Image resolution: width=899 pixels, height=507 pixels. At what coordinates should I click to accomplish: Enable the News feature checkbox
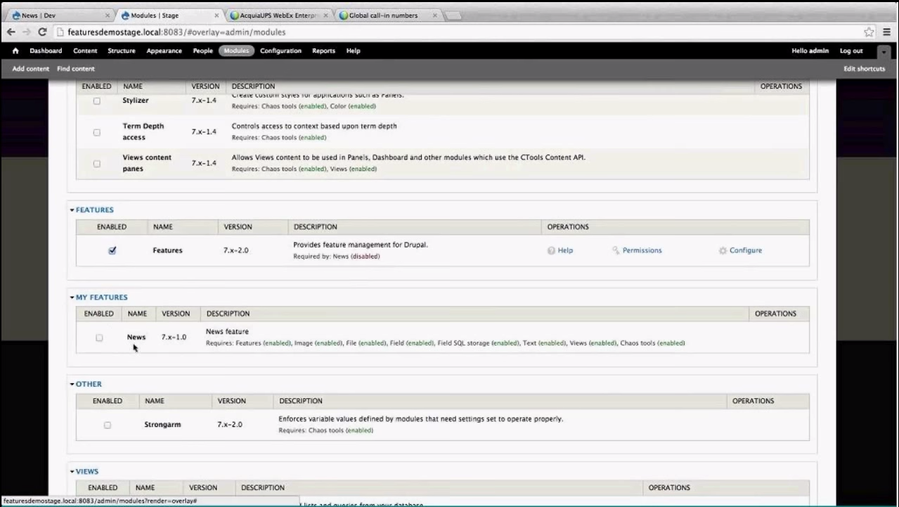click(99, 338)
